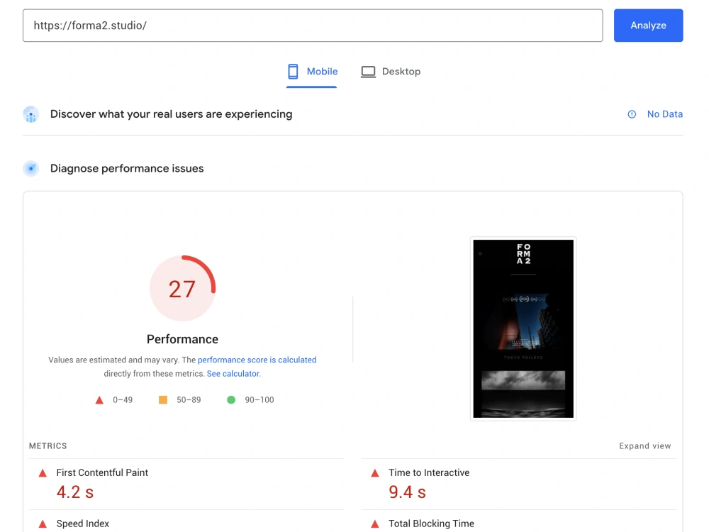Click the 50–89 legend label
Screen dimensions: 709x532
[189, 400]
